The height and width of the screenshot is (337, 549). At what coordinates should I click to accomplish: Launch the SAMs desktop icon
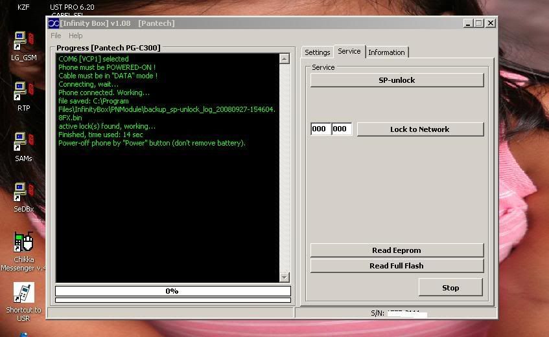[23, 142]
